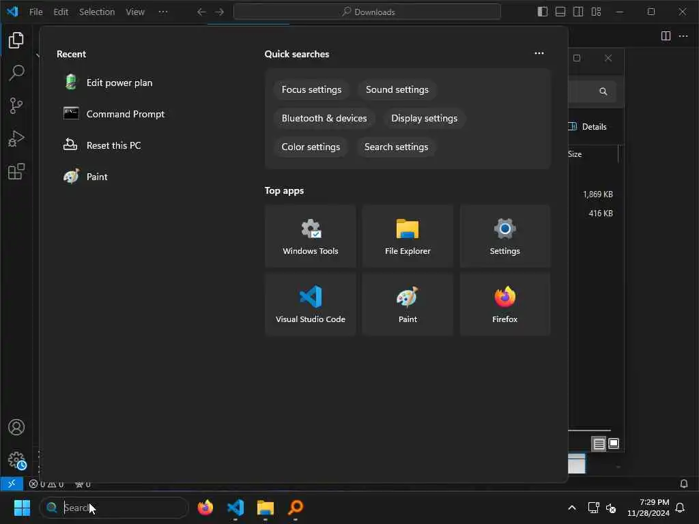Open File Explorer on the taskbar
699x524 pixels.
coord(266,508)
